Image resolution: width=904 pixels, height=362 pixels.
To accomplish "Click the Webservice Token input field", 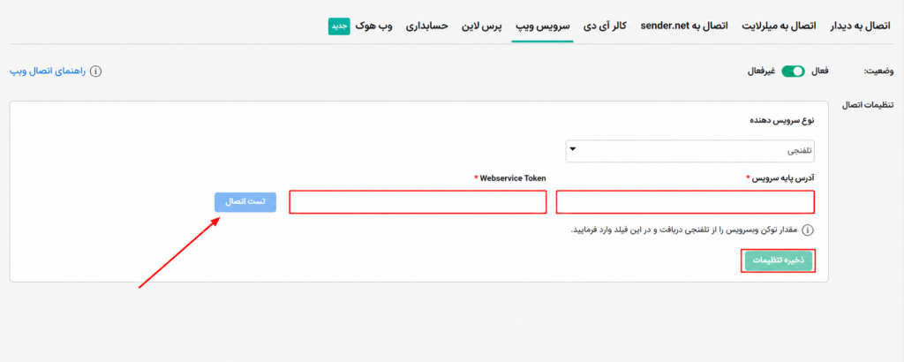I will 418,202.
